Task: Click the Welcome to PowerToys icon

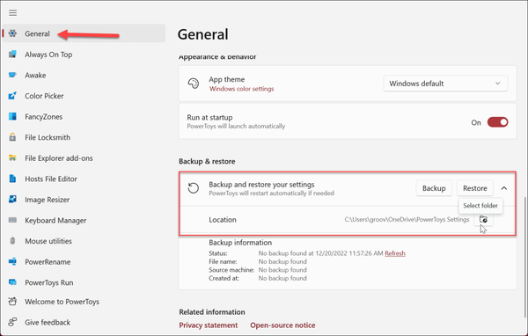Action: pyautogui.click(x=12, y=302)
